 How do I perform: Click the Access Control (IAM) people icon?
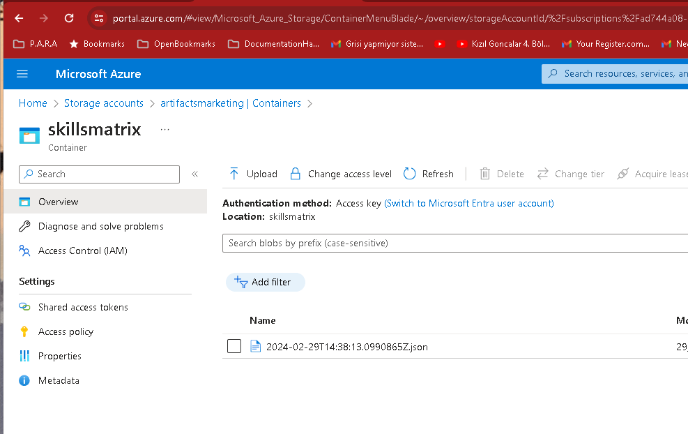[24, 250]
